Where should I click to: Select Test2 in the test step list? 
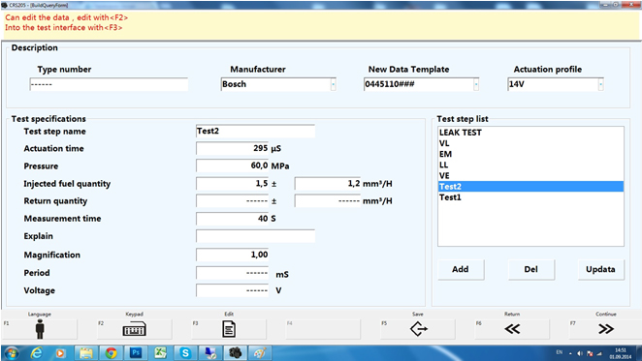(x=530, y=187)
